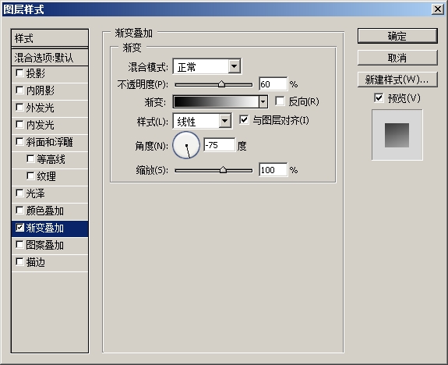
Task: Uncheck 与图层对齐(I) align with layer
Action: coord(244,120)
